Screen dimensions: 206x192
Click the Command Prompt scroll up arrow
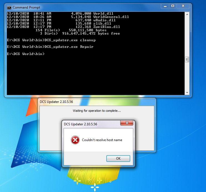(187, 14)
